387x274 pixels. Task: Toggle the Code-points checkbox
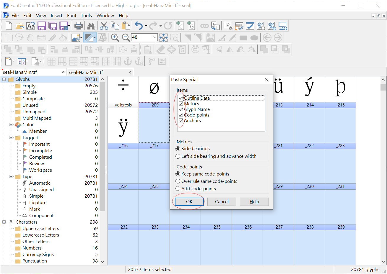click(x=181, y=115)
